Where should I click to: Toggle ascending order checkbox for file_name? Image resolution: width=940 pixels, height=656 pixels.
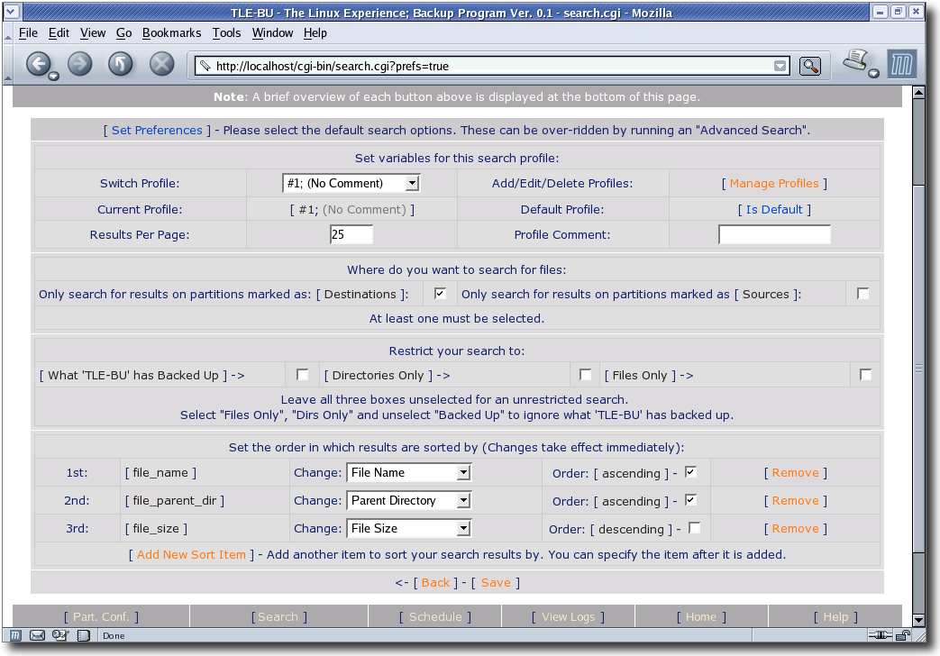pyautogui.click(x=690, y=472)
